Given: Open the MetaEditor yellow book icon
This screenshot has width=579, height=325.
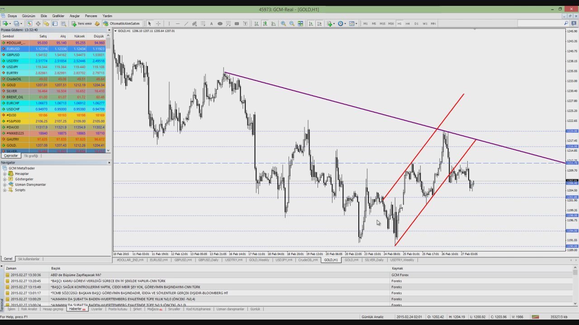Looking at the screenshot, I should click(x=97, y=23).
